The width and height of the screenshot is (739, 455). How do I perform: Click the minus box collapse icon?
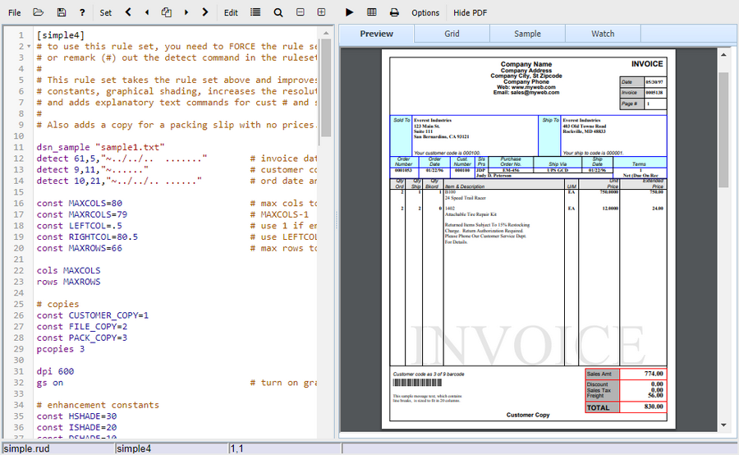point(300,12)
